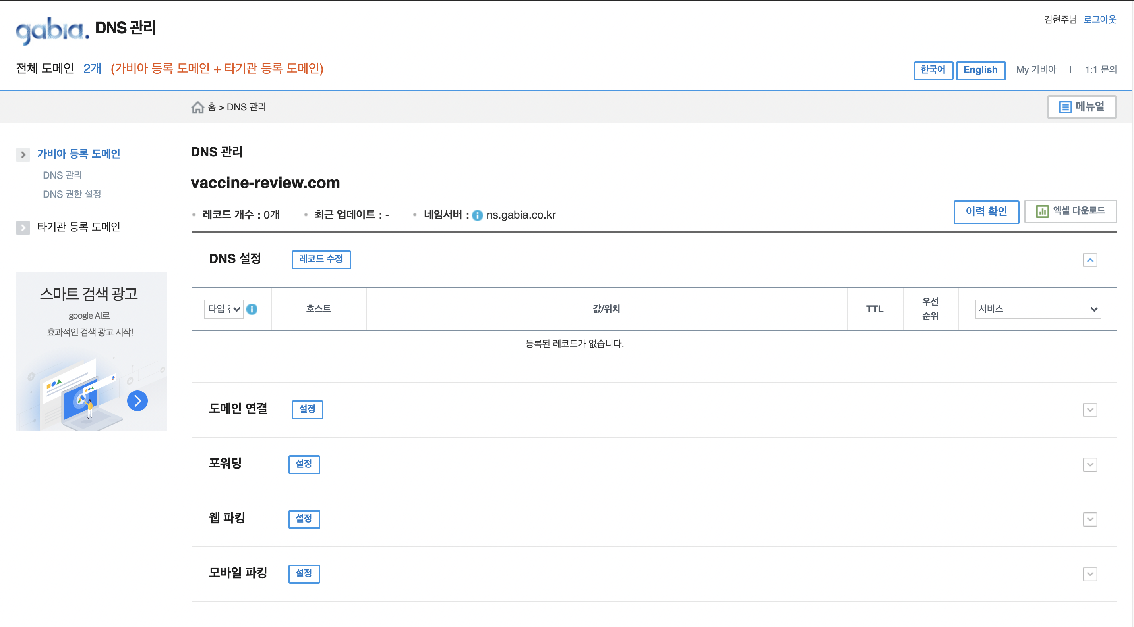Download records with 엑셀 다운로드
Screen dimensions: 1134x627
pyautogui.click(x=1070, y=212)
